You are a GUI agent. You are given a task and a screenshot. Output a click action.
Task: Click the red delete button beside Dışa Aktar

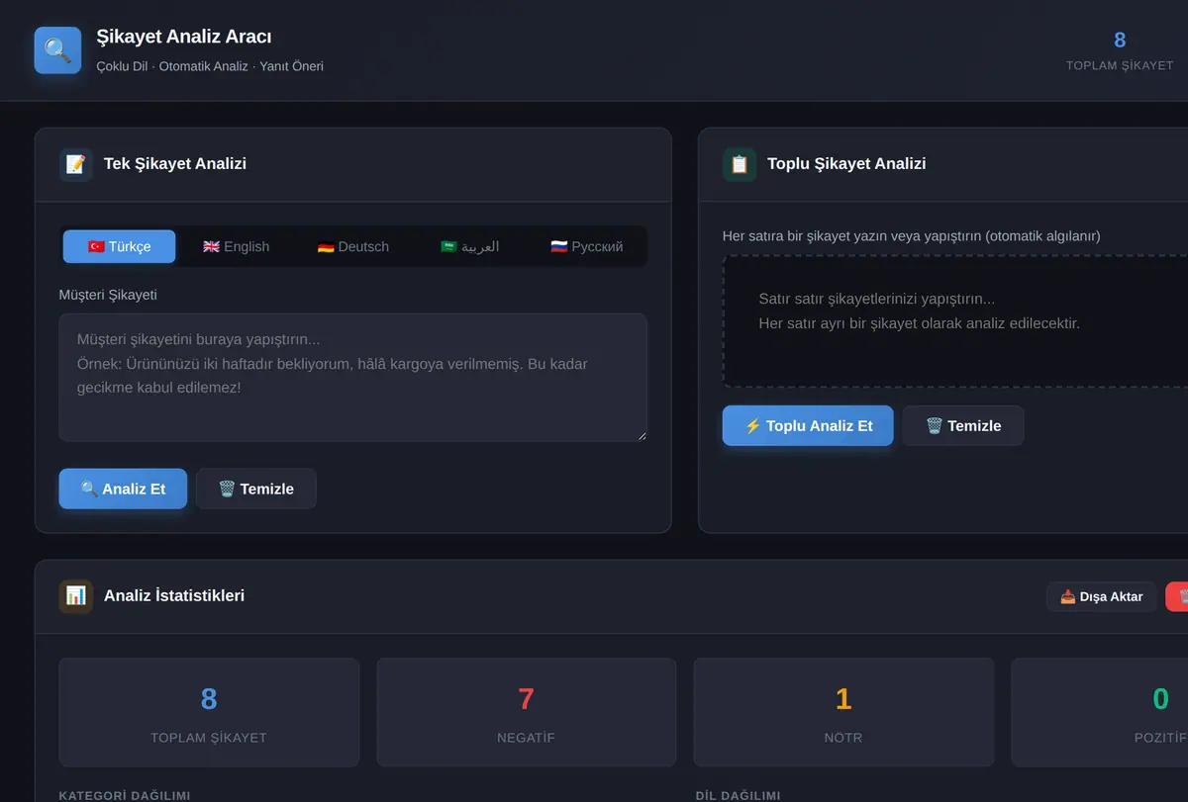coord(1177,597)
